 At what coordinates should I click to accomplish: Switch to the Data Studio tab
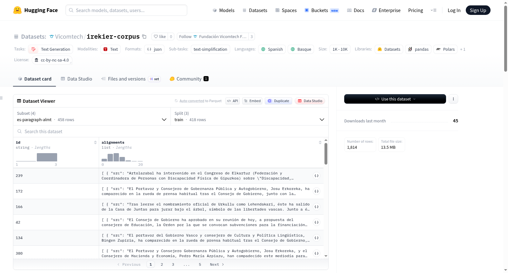[x=76, y=79]
